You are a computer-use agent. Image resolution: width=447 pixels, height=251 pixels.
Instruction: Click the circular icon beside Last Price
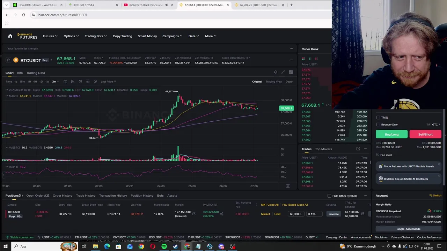pyautogui.click(x=95, y=82)
